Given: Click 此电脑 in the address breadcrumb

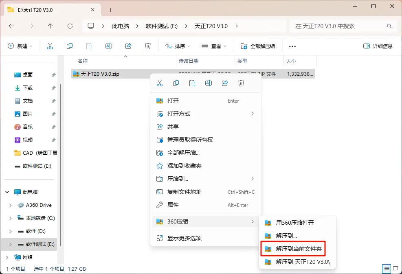Looking at the screenshot, I should point(121,26).
